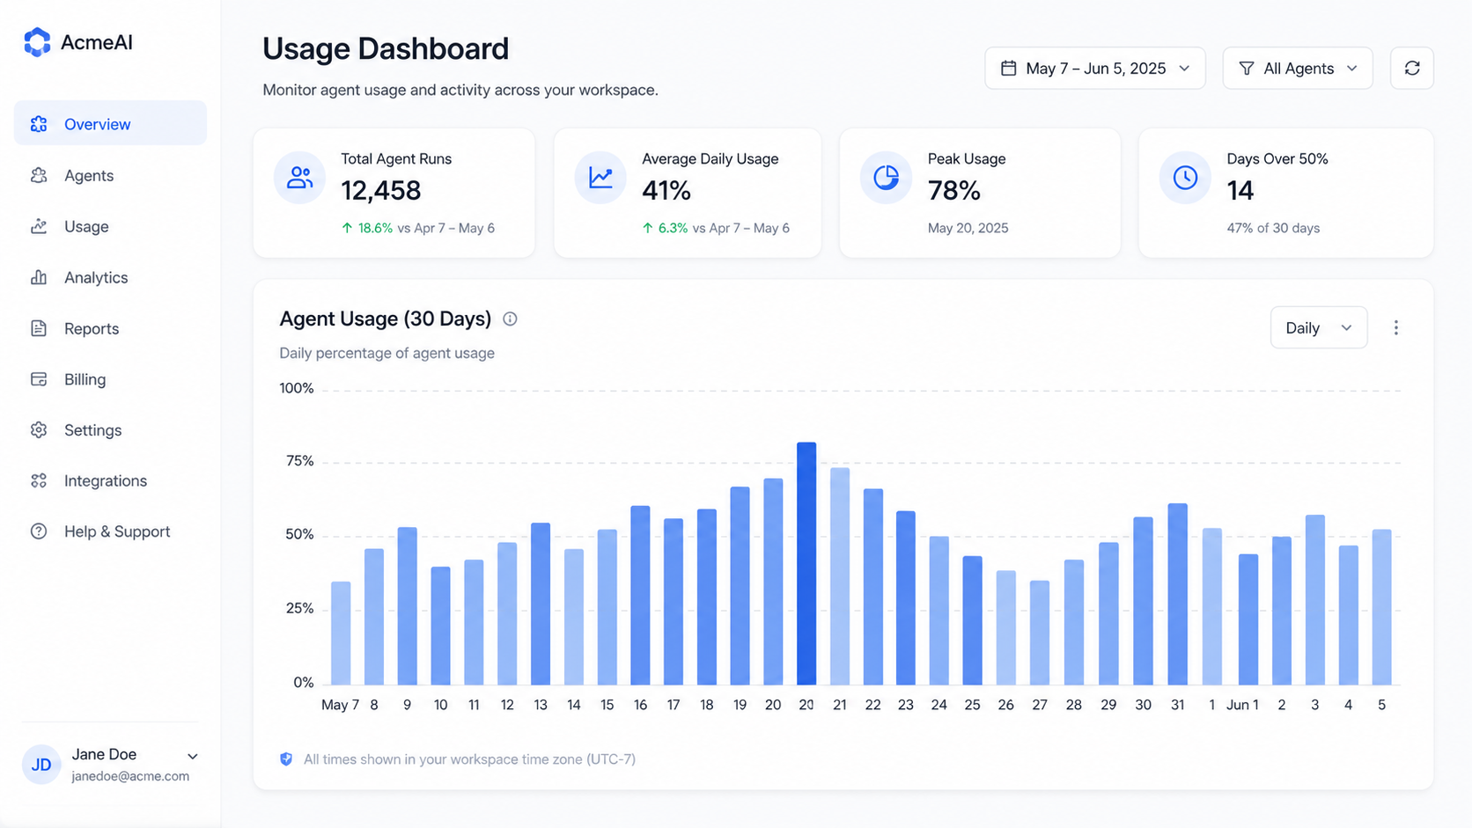Viewport: 1472px width, 828px height.
Task: Click the Daily percentage of agent usage subtitle
Action: (387, 353)
